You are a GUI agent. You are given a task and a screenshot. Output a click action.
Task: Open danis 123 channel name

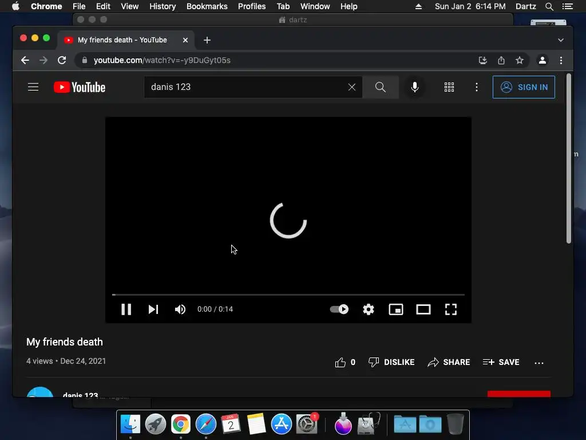80,395
